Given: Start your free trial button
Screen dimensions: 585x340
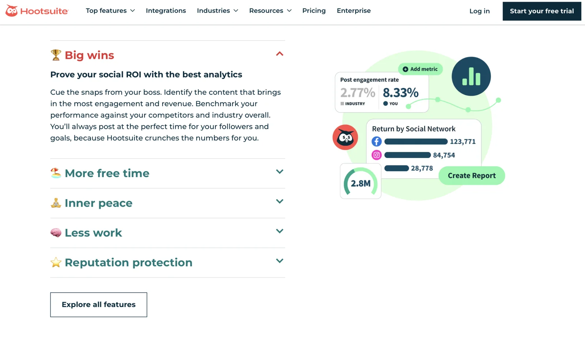Looking at the screenshot, I should coord(542,11).
